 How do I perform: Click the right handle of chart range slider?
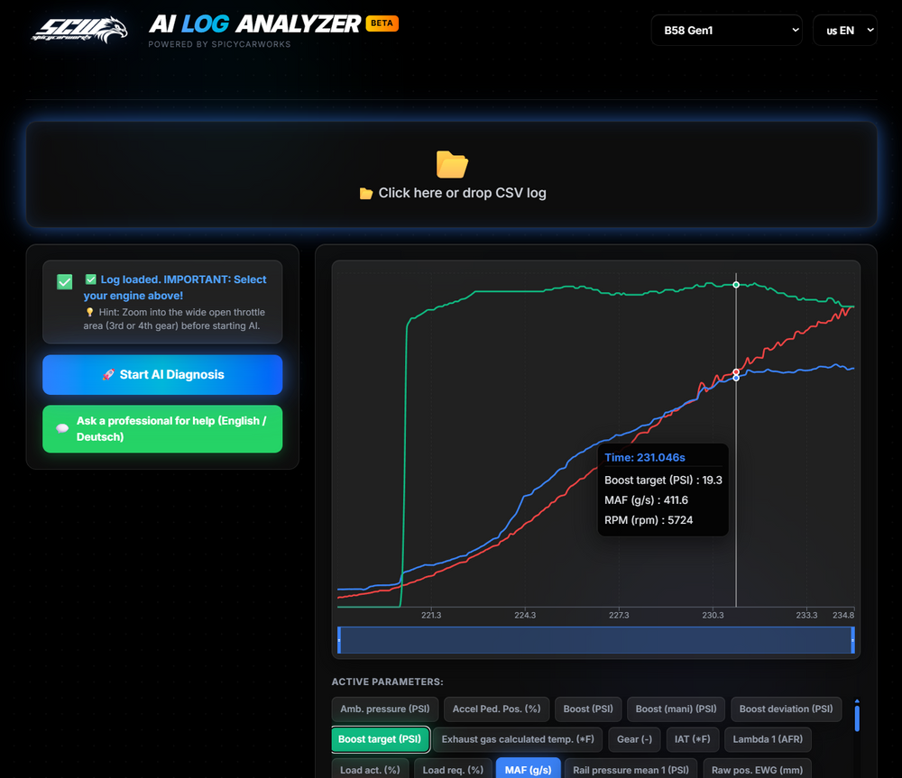pyautogui.click(x=852, y=640)
